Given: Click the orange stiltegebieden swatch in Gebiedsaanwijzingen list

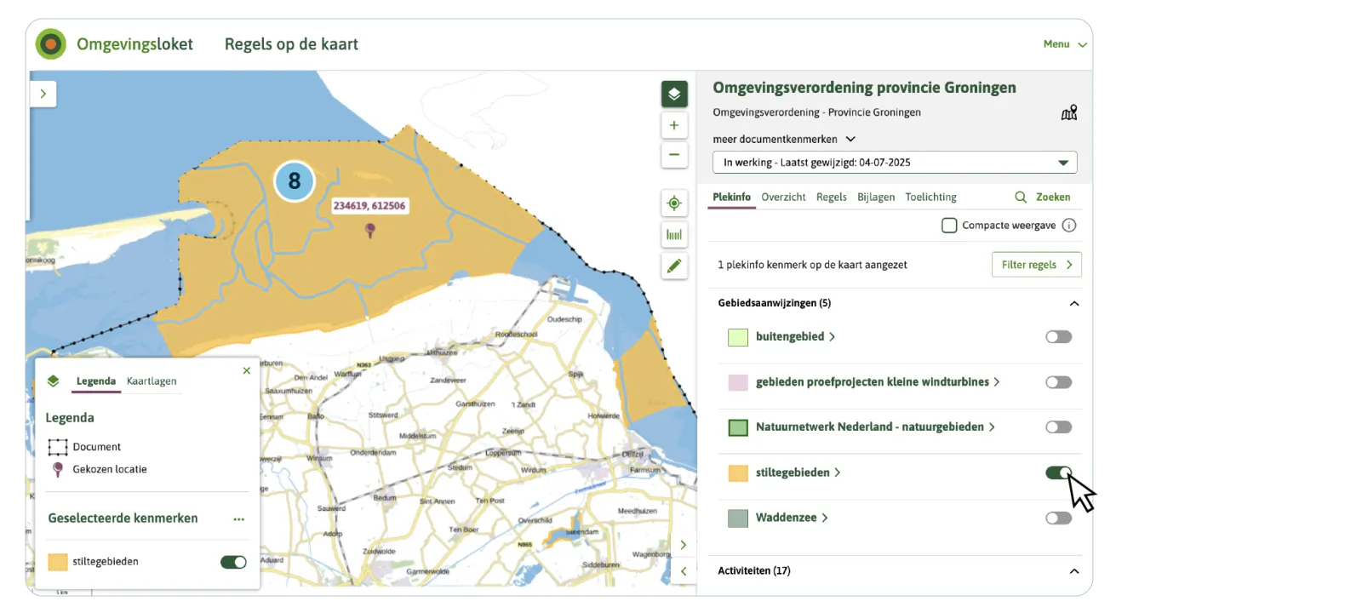Looking at the screenshot, I should click(x=738, y=472).
